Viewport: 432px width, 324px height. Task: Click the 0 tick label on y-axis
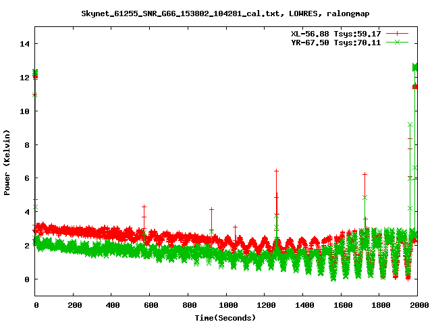click(27, 279)
